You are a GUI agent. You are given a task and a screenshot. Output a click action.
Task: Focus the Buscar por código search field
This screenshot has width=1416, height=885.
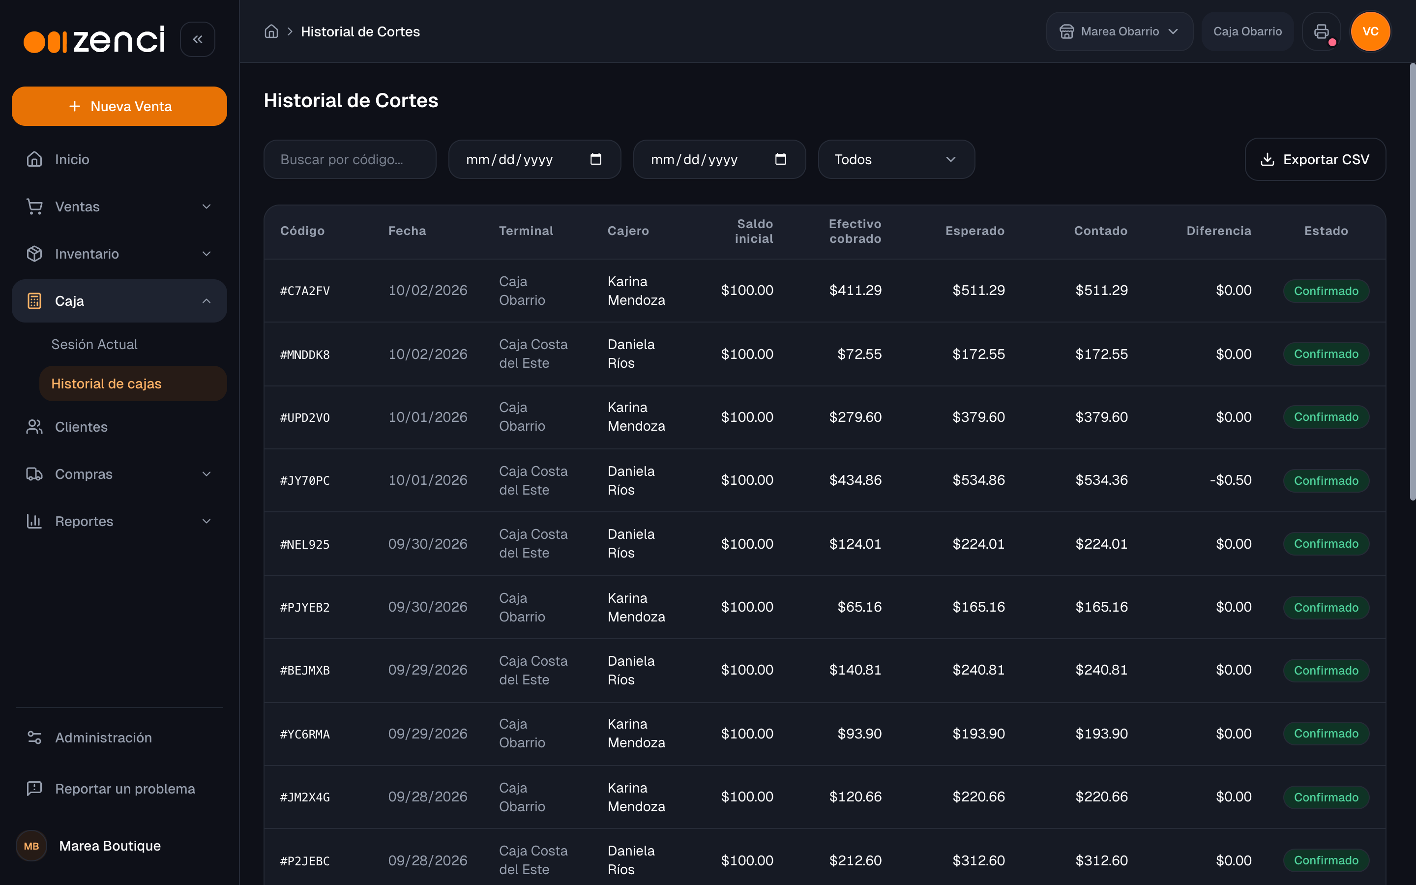[x=350, y=159]
